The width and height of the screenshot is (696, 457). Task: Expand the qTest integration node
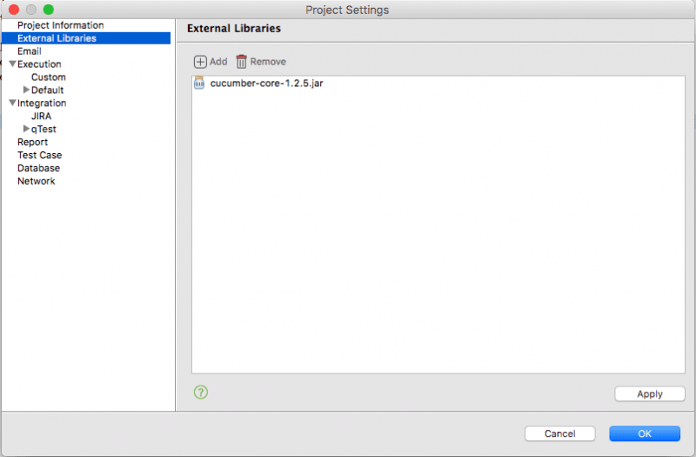click(26, 129)
